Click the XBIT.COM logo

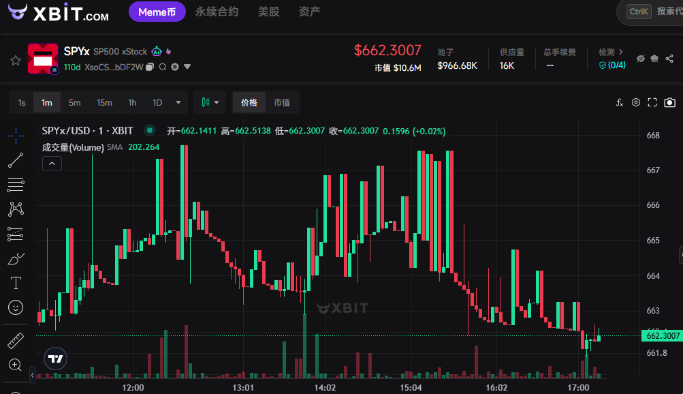coord(59,12)
